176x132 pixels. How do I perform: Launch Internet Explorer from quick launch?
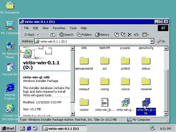(29, 128)
